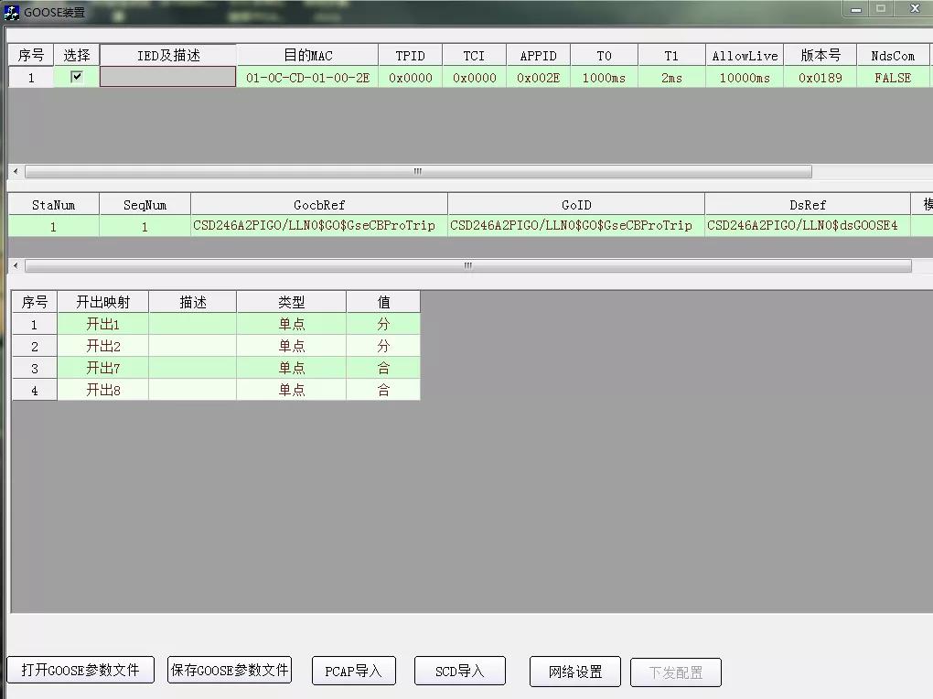Select the 开出7 mapping cell
This screenshot has height=699, width=933.
click(x=102, y=369)
